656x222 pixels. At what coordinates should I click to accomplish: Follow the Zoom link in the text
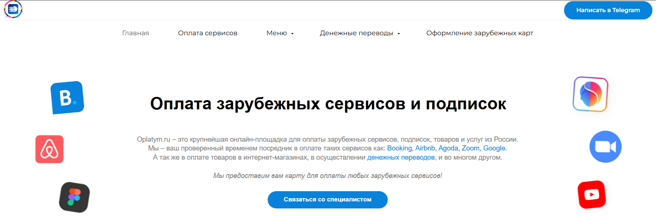(x=470, y=148)
